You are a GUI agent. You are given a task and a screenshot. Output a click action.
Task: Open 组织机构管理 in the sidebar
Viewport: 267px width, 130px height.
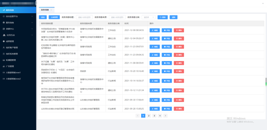(x=18, y=54)
